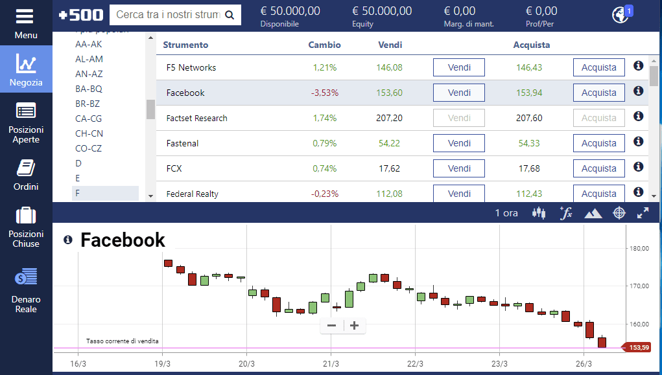The image size is (662, 375).
Task: Show info for F5 Networks
Action: coord(639,66)
